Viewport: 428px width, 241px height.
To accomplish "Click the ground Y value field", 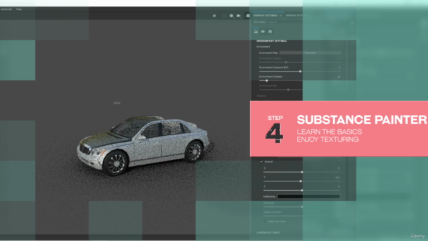I will coord(337,177).
